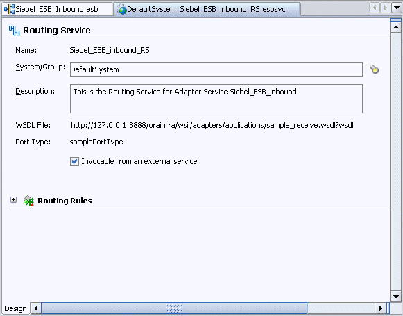Click the WSDL File label

pos(33,125)
